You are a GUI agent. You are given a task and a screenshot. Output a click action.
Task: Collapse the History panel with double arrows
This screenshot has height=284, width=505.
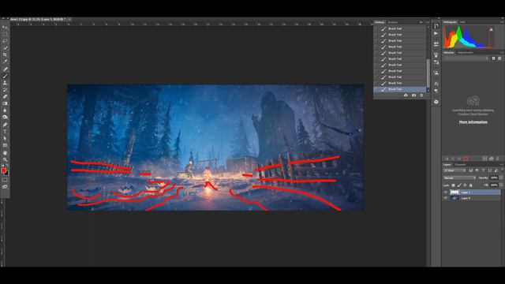421,22
